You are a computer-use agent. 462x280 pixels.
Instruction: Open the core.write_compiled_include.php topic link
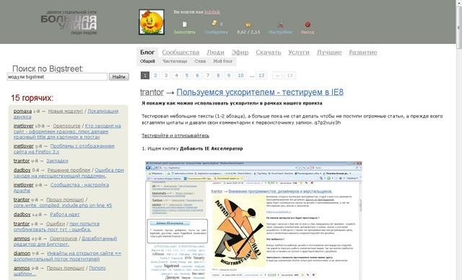coord(63,205)
